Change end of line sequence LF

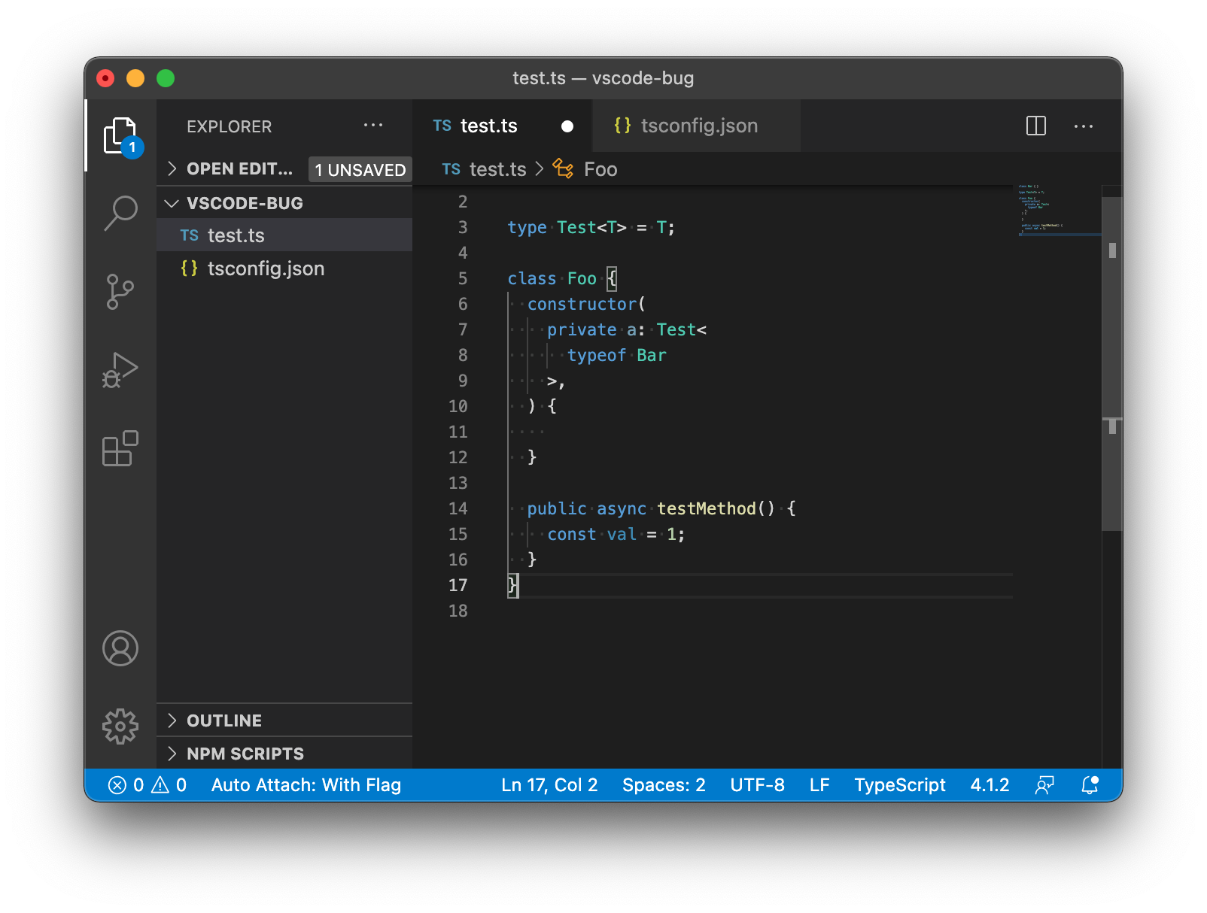pos(819,785)
